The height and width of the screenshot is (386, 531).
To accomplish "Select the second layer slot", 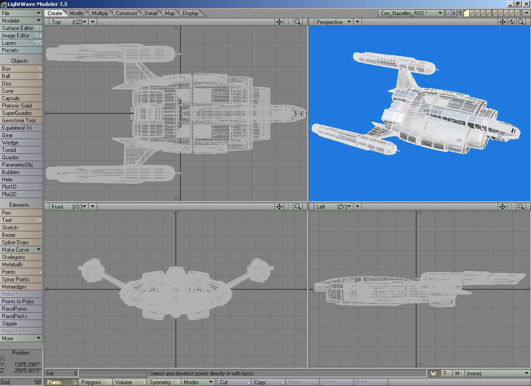I will tap(472, 13).
